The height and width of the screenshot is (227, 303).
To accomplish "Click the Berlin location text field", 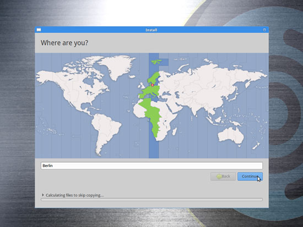I will coord(151,165).
